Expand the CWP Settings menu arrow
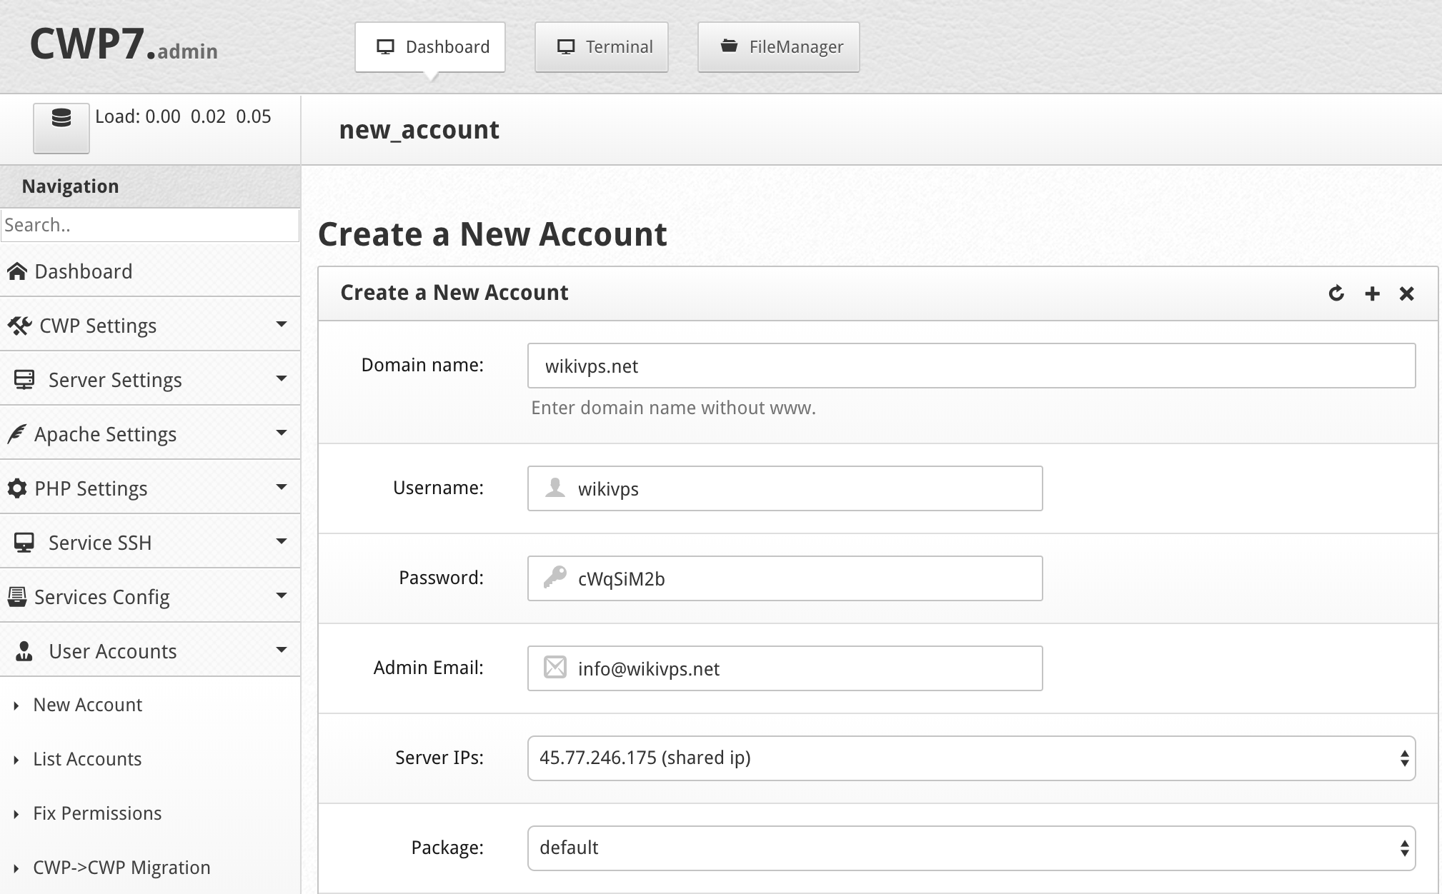 click(282, 324)
